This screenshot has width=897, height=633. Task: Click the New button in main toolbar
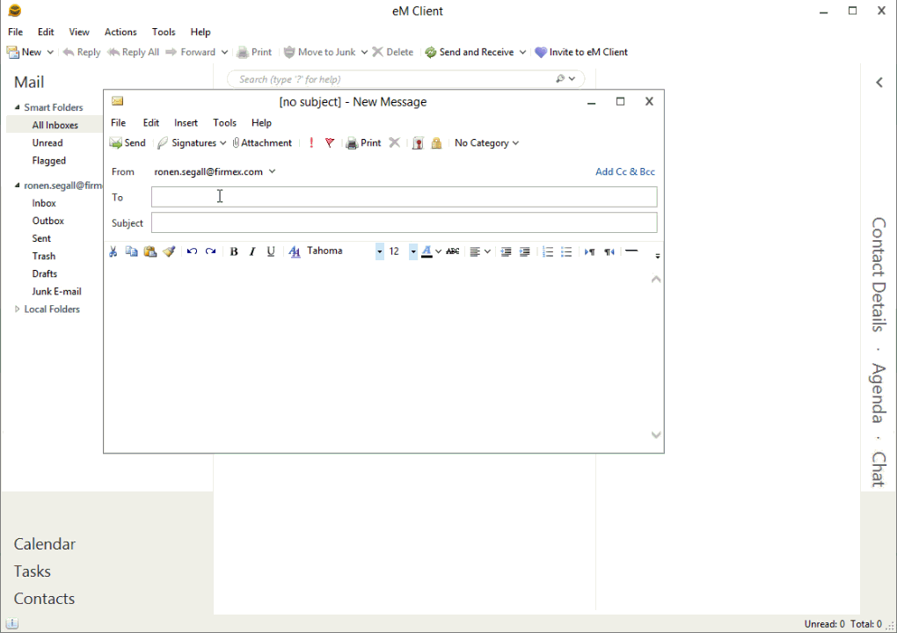click(x=24, y=52)
